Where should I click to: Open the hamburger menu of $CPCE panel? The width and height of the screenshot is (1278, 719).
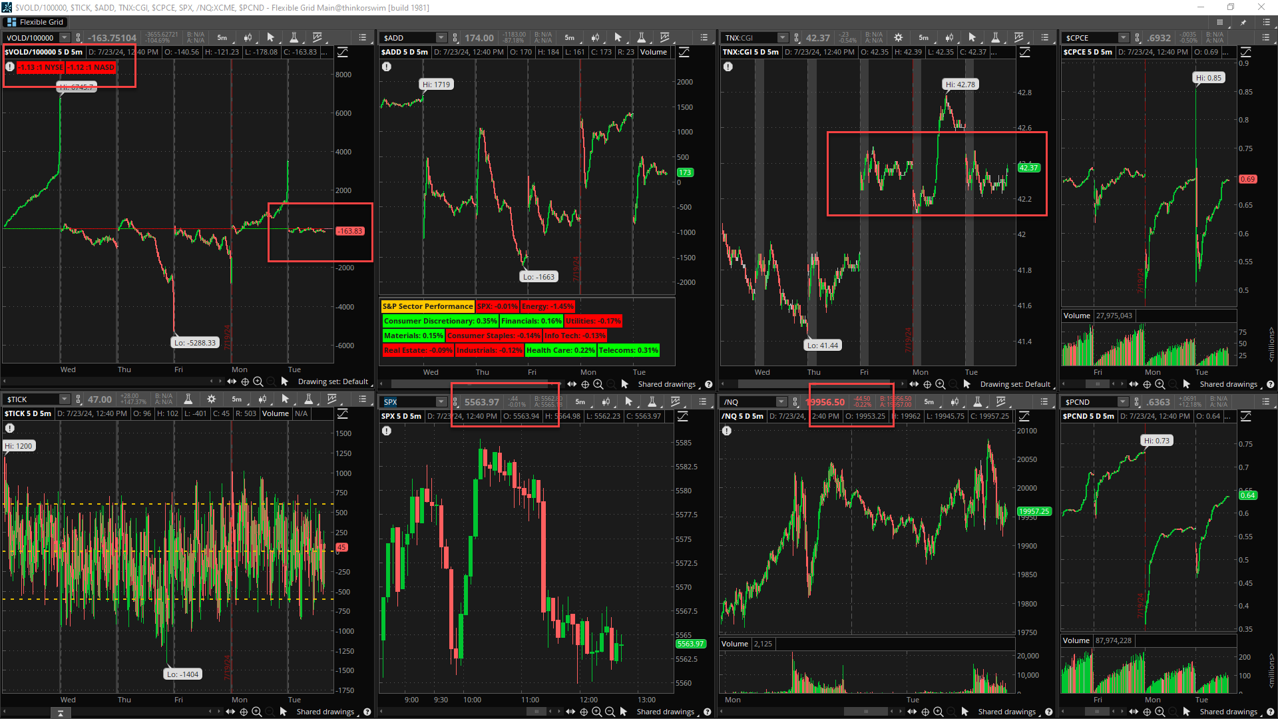click(1266, 38)
